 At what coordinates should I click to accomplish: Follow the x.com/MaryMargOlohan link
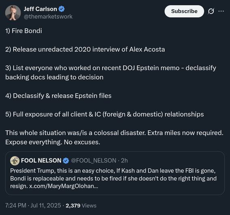tap(64, 186)
